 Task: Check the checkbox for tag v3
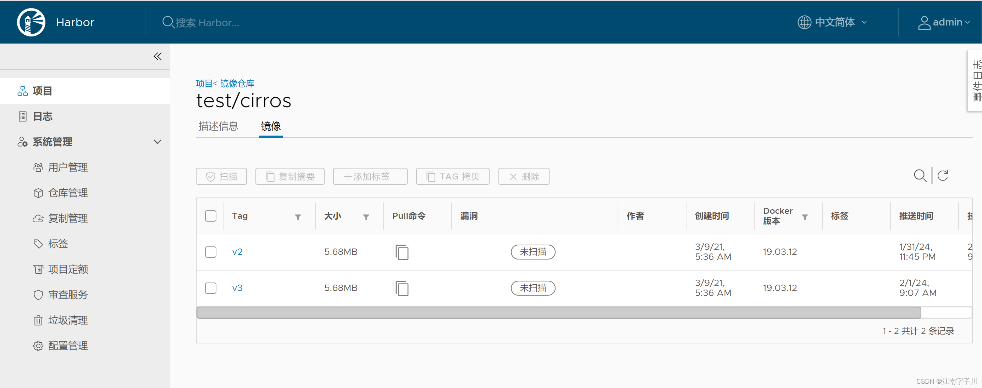pyautogui.click(x=211, y=288)
